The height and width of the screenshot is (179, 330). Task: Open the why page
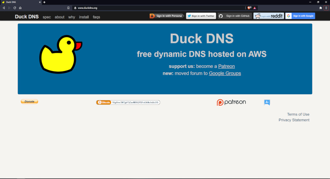71,17
